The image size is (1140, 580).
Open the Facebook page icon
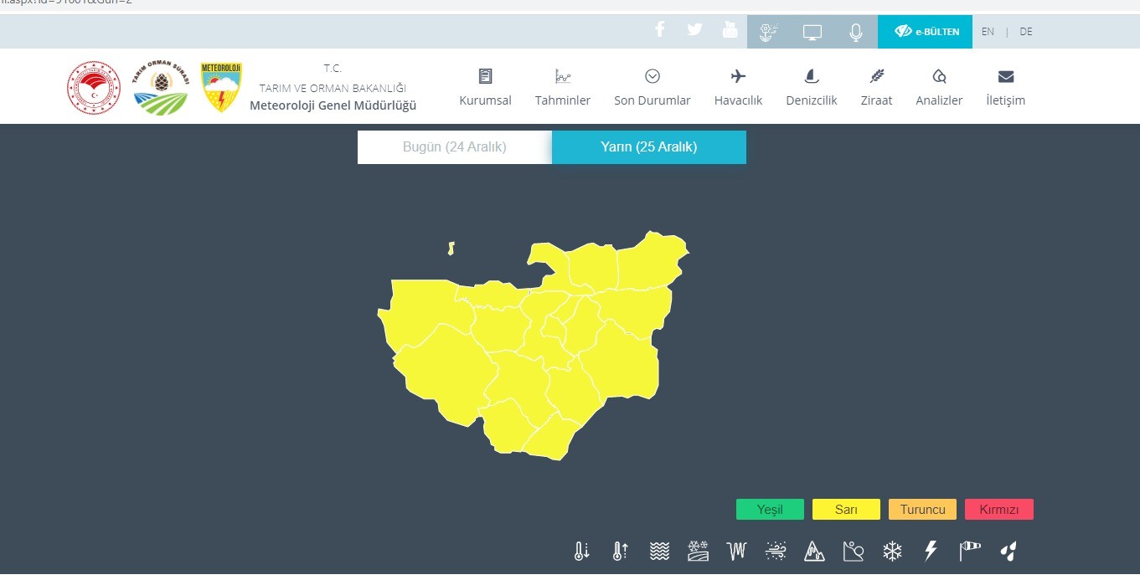coord(659,30)
